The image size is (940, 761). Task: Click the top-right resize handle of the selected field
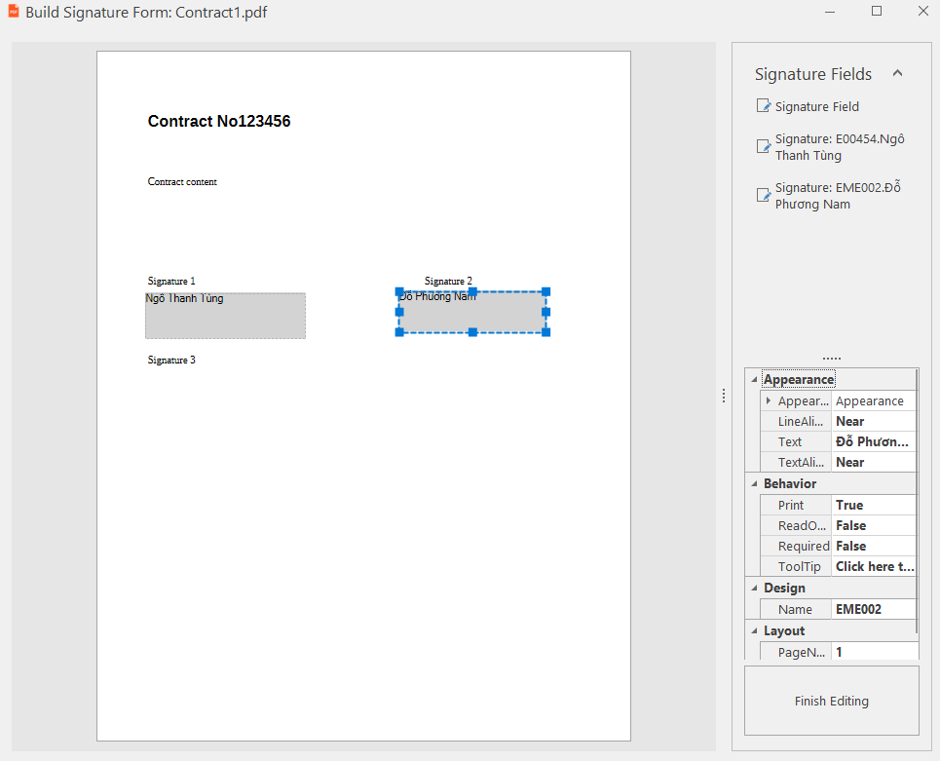point(545,291)
